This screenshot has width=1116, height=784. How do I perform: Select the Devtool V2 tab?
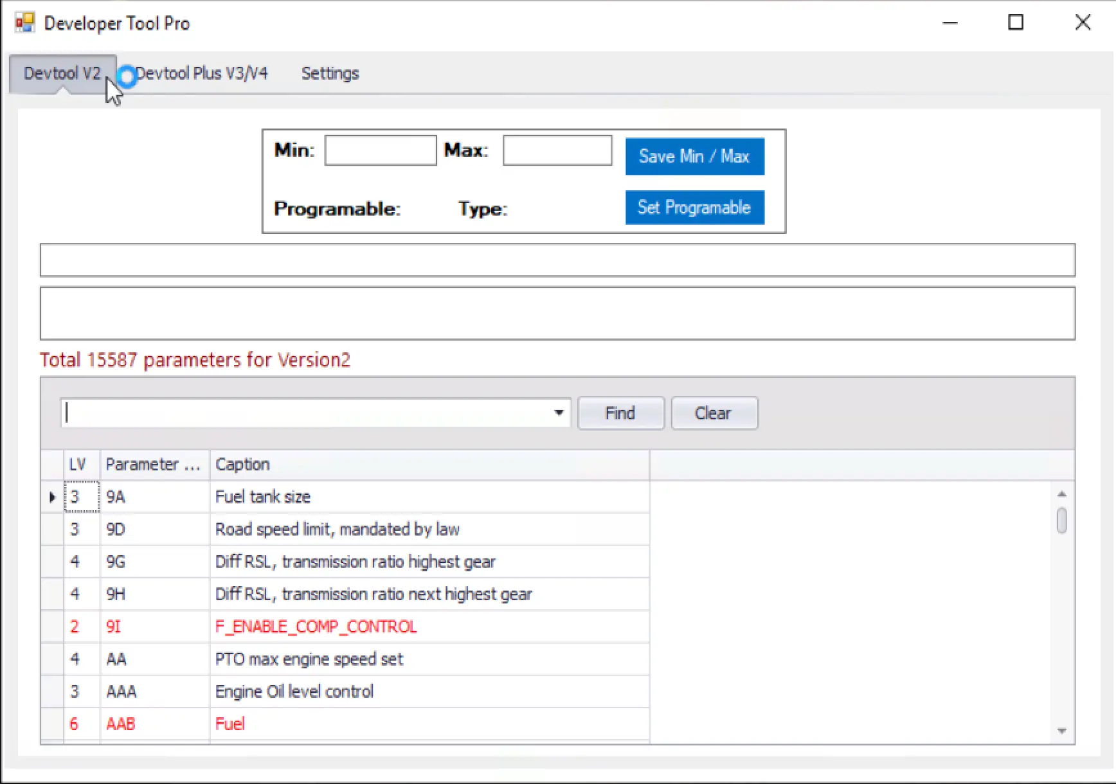coord(62,73)
